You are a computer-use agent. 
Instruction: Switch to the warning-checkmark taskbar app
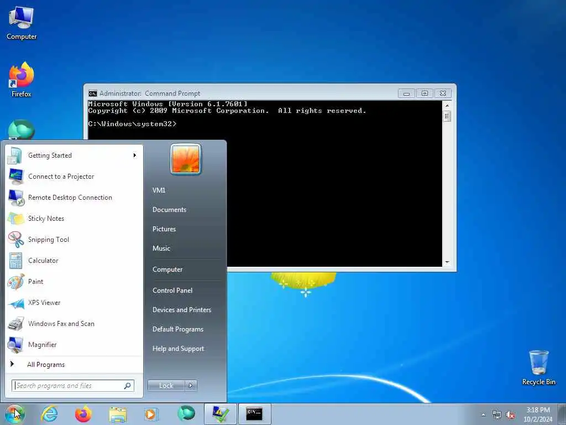[221, 414]
